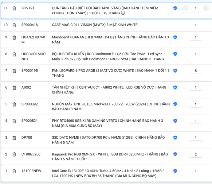Click quantity field for CASE MAGIC 011
The image size is (212, 184).
coord(195,25)
